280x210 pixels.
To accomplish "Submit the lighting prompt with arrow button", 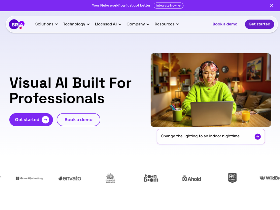I will coord(258,137).
